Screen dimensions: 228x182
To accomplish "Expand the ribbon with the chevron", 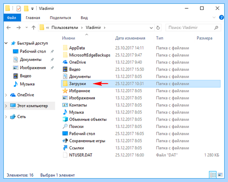I will coord(214,18).
